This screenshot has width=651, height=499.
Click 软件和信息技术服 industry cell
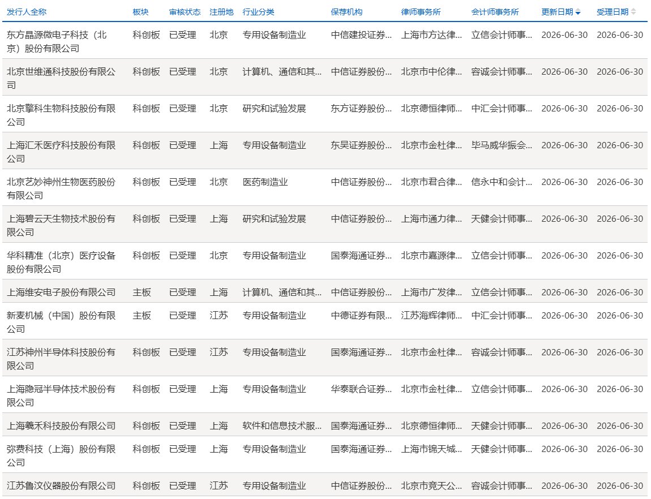click(x=282, y=426)
